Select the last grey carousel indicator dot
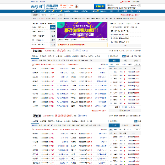The image size is (165, 165). click(106, 39)
